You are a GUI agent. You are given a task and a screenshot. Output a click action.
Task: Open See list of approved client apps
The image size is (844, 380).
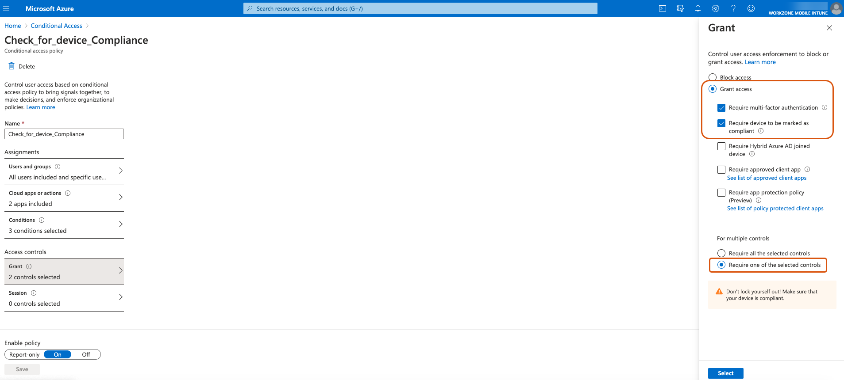[x=767, y=178]
